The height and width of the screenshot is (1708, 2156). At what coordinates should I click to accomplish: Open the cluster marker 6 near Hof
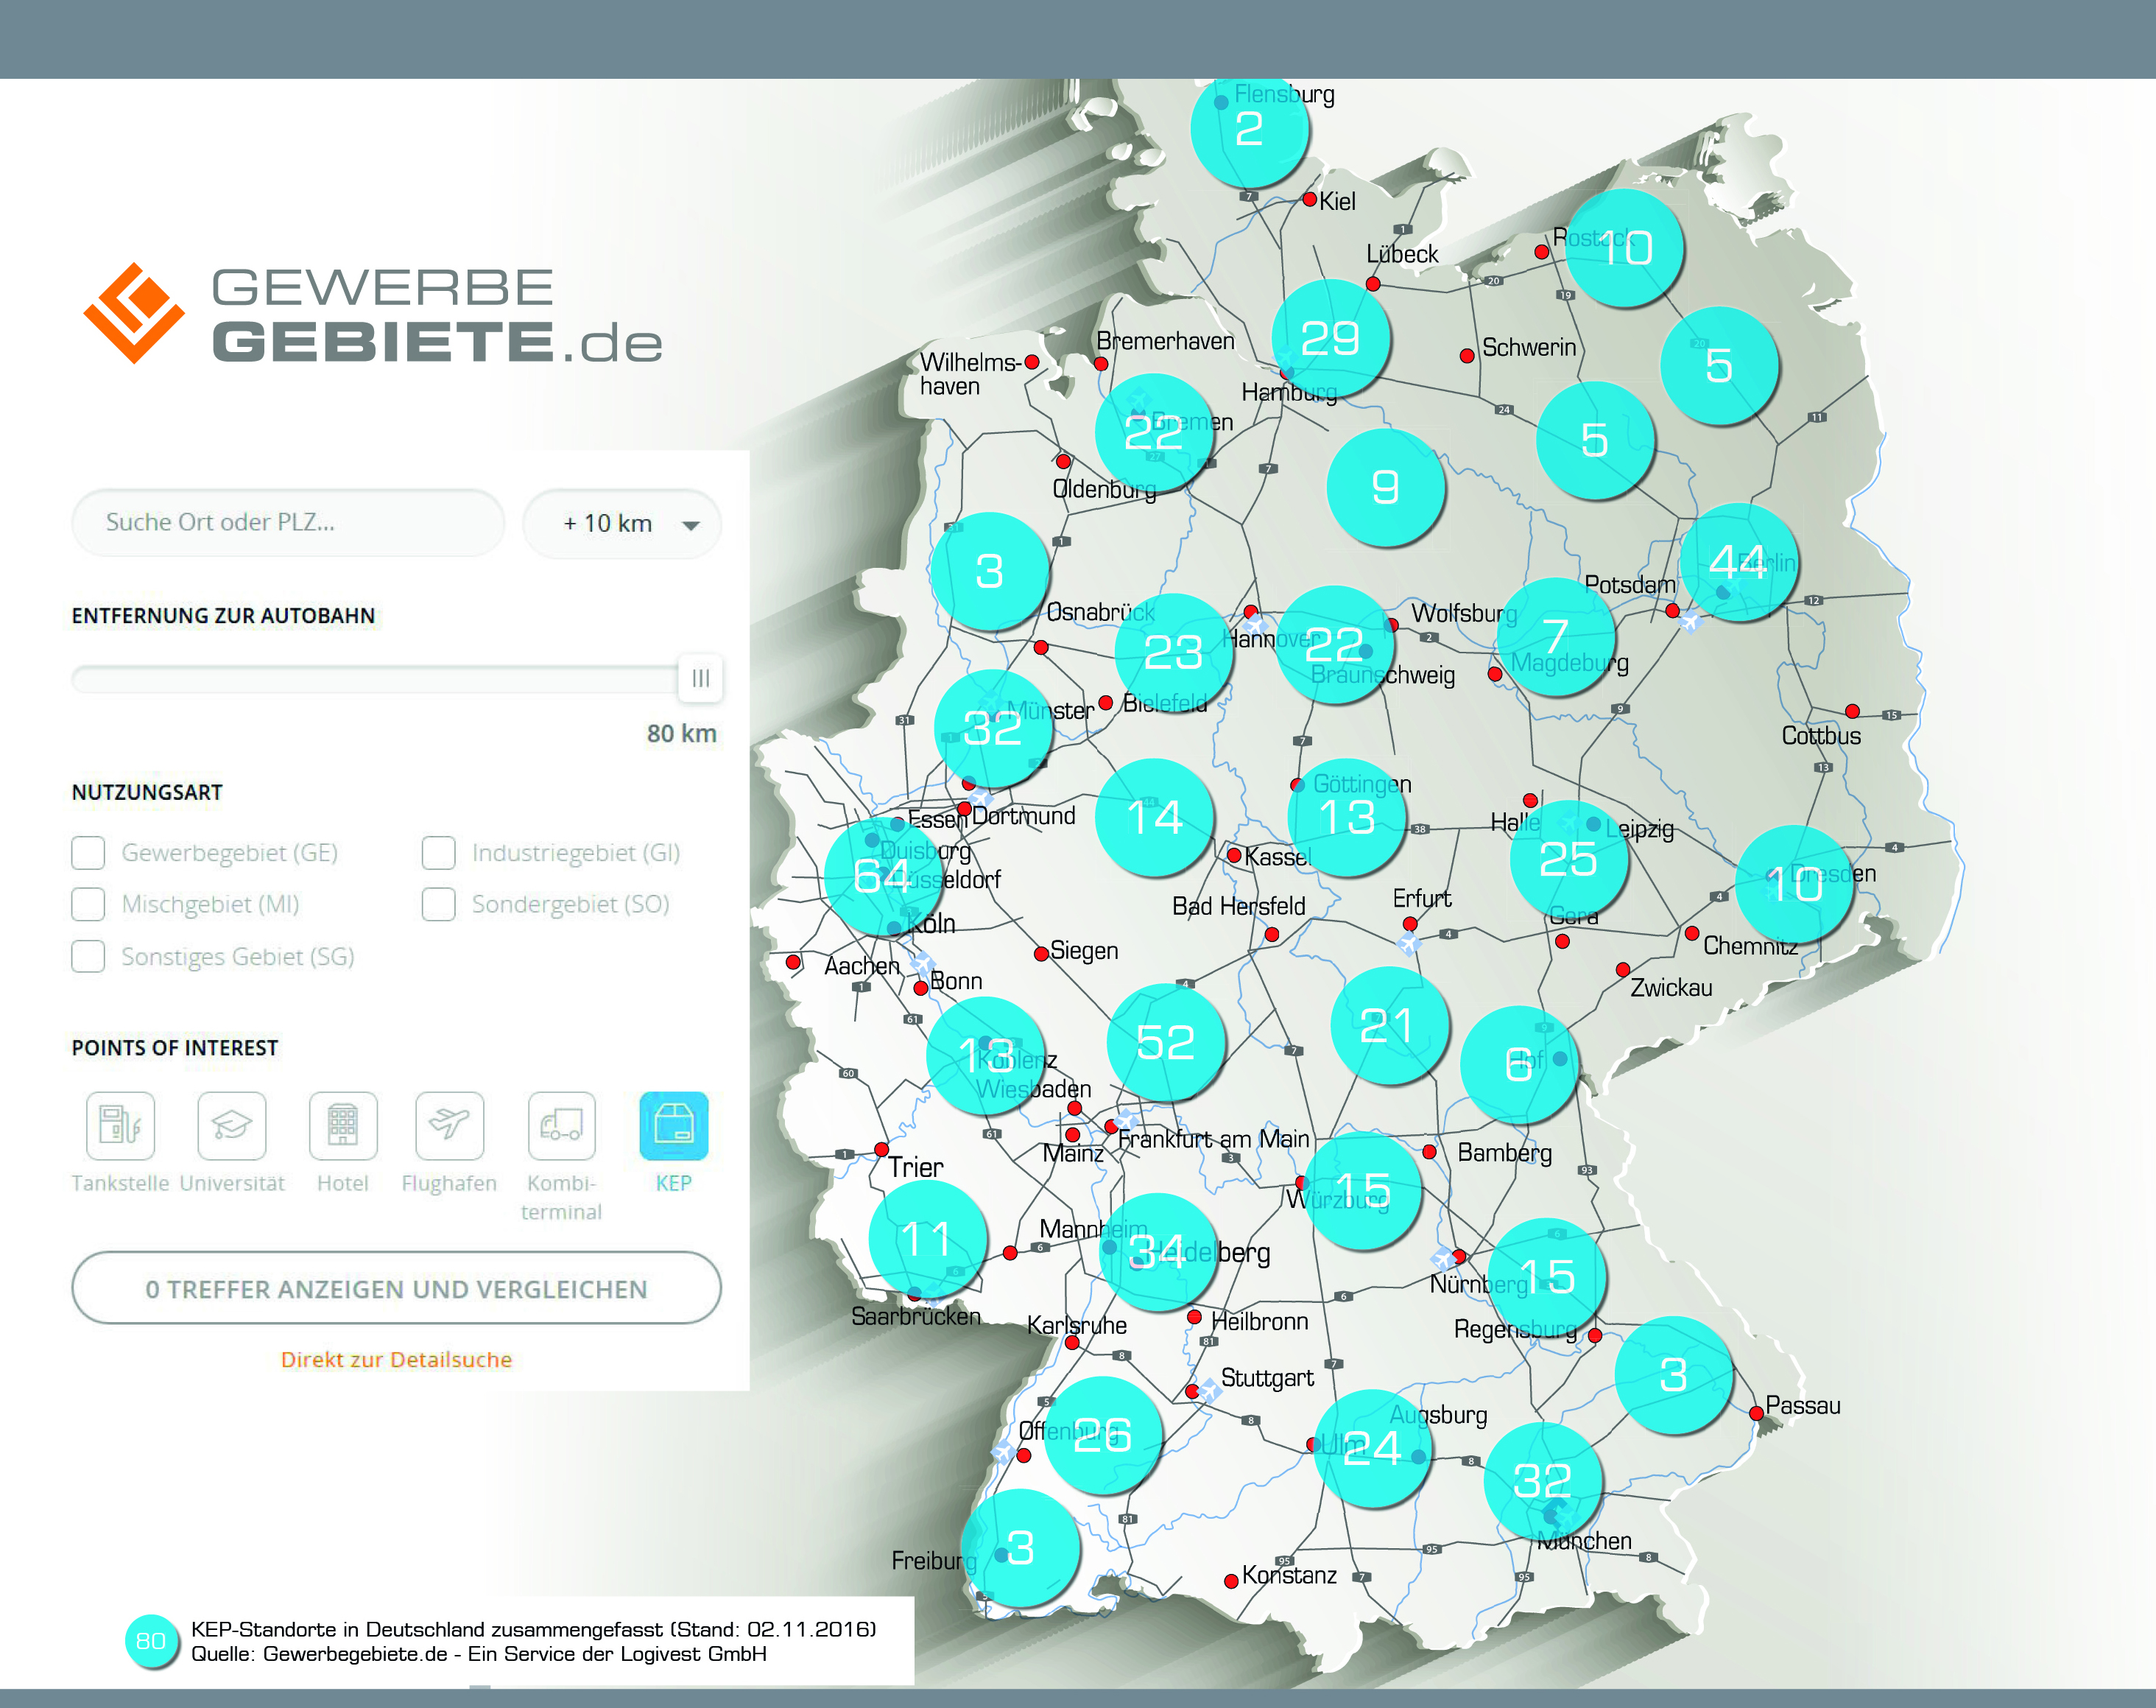click(1519, 1064)
